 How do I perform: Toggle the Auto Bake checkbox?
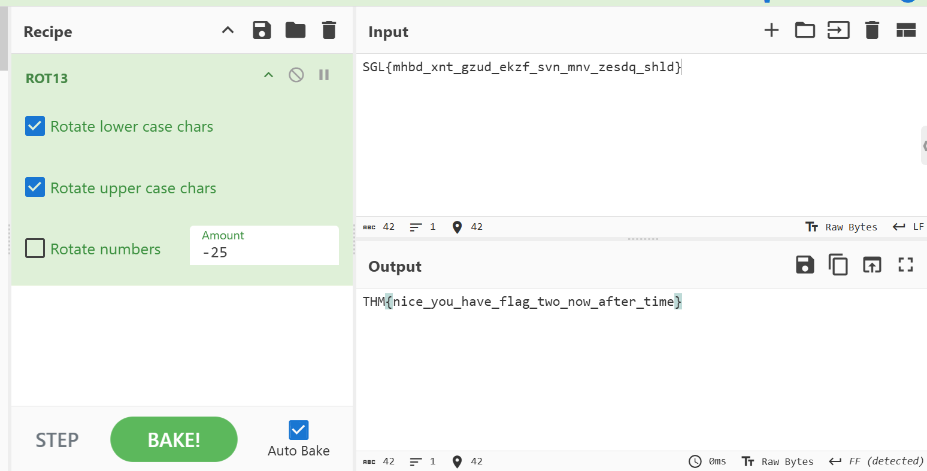click(x=298, y=430)
